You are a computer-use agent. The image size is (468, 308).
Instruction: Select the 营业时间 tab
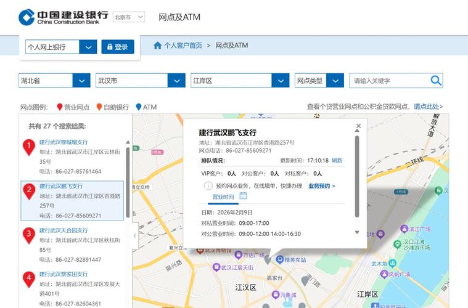(223, 197)
